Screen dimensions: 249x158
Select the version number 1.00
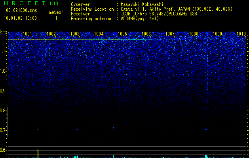[x=54, y=4]
